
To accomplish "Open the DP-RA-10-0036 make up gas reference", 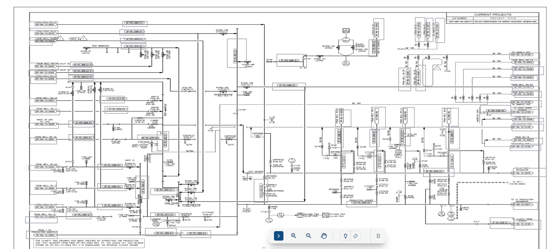I will (45, 124).
